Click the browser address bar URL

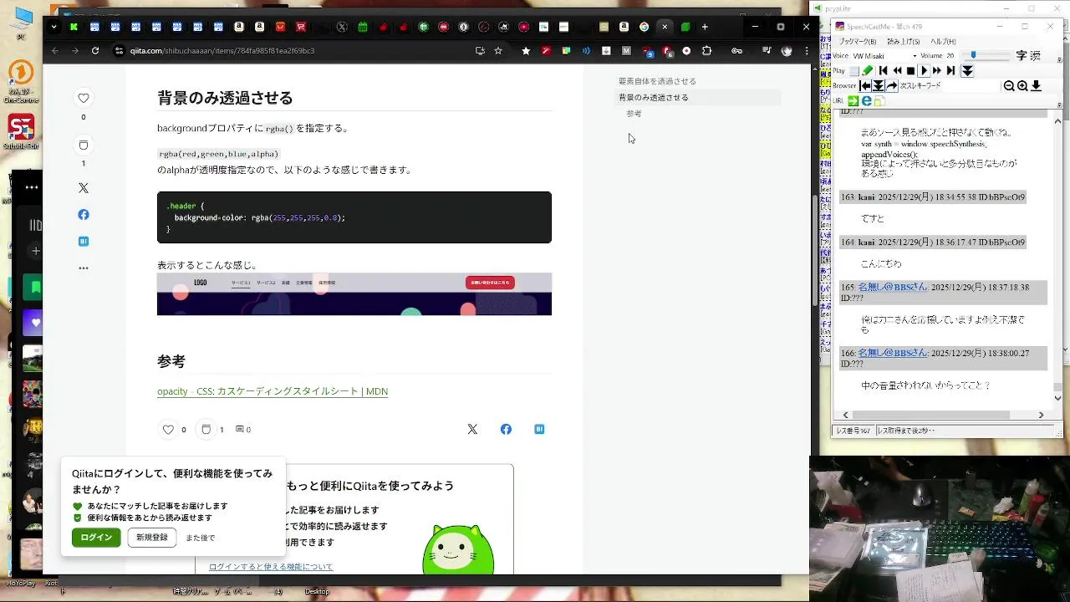[222, 50]
